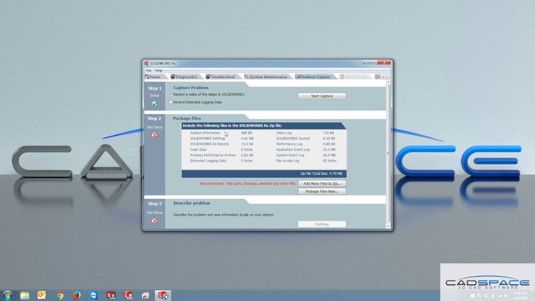The height and width of the screenshot is (301, 535).
Task: Click the red Step 2 Not Done icon
Action: click(155, 135)
